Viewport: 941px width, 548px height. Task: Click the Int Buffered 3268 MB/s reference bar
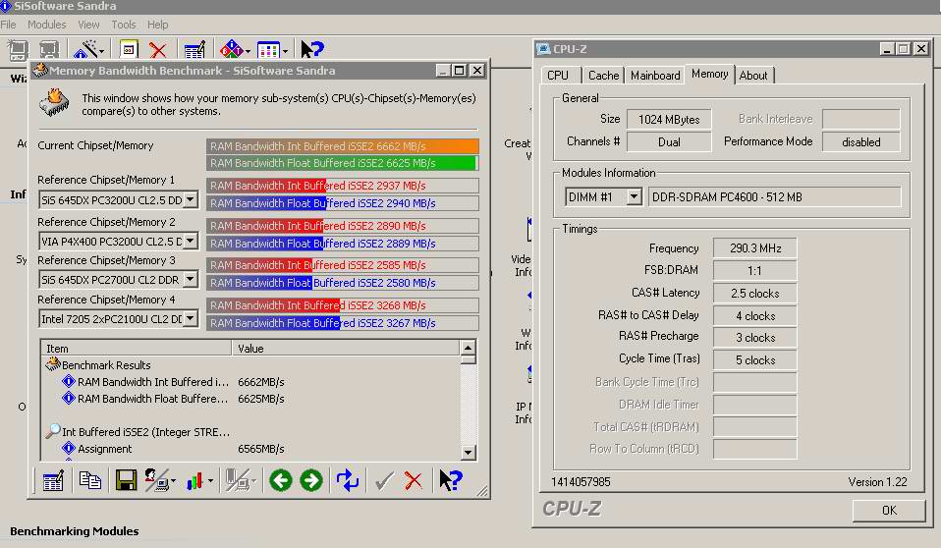coord(343,304)
